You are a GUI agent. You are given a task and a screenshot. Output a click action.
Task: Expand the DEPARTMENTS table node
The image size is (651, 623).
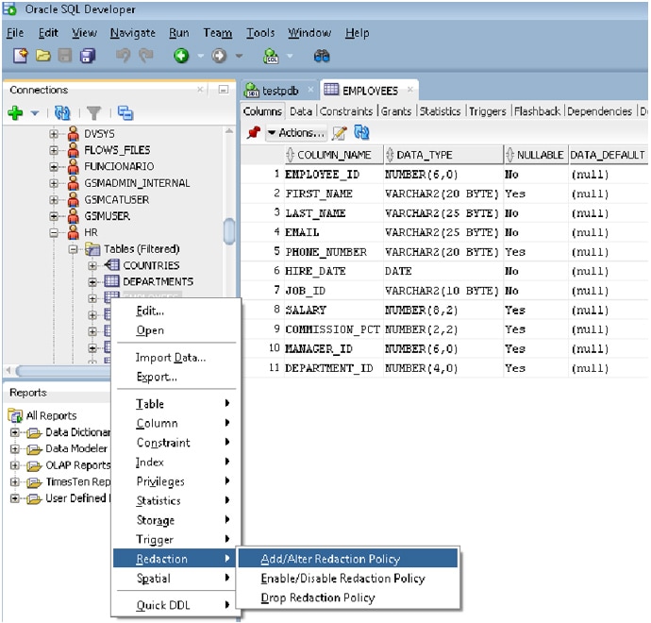tap(93, 282)
